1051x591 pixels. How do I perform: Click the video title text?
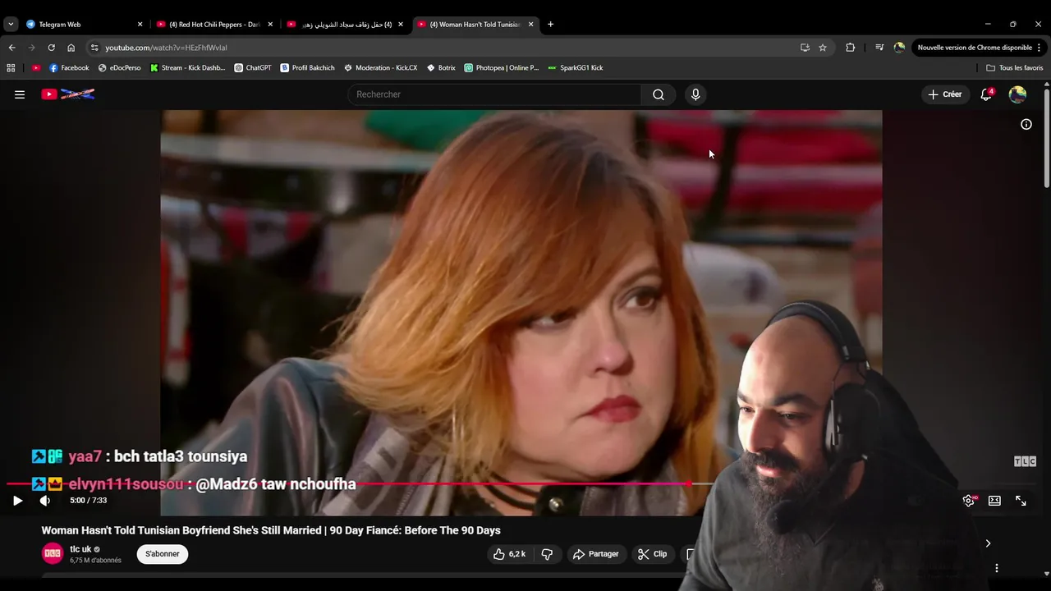271,530
